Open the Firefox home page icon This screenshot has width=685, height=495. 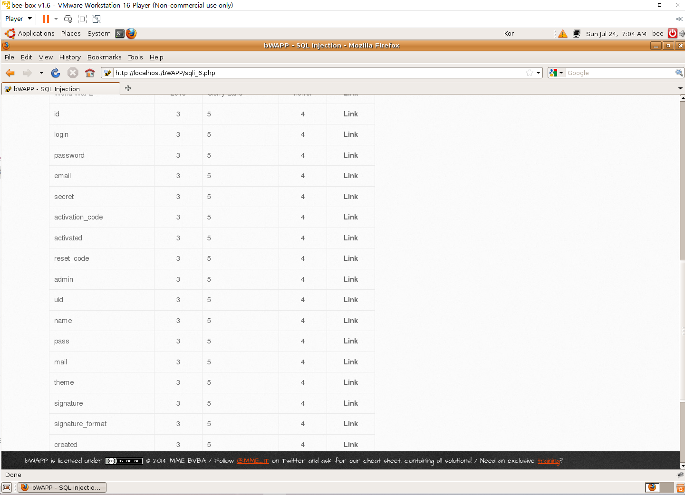coord(90,73)
